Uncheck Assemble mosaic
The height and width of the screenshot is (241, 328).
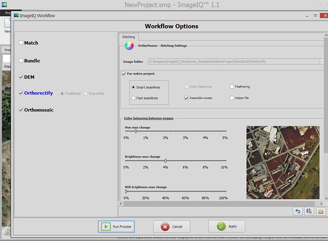187,98
